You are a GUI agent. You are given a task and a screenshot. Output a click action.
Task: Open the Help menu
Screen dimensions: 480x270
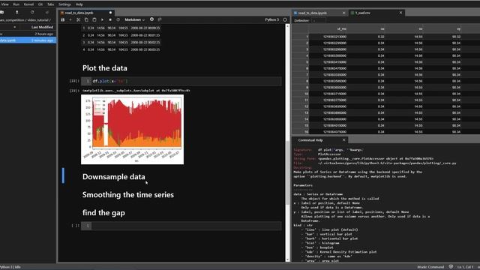(x=79, y=4)
